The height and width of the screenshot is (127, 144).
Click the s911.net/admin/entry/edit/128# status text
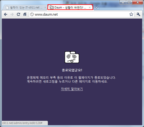(22, 123)
